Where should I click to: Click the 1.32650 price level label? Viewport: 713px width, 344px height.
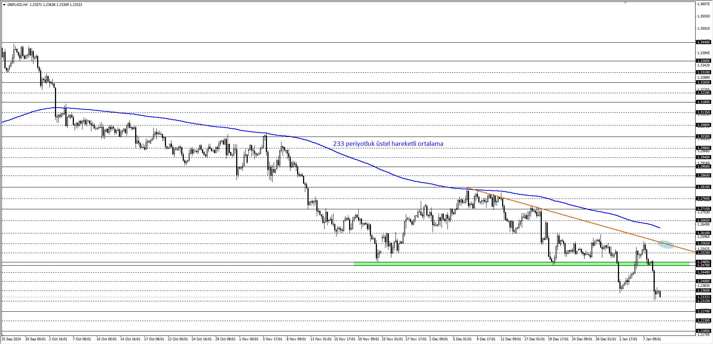click(x=703, y=82)
